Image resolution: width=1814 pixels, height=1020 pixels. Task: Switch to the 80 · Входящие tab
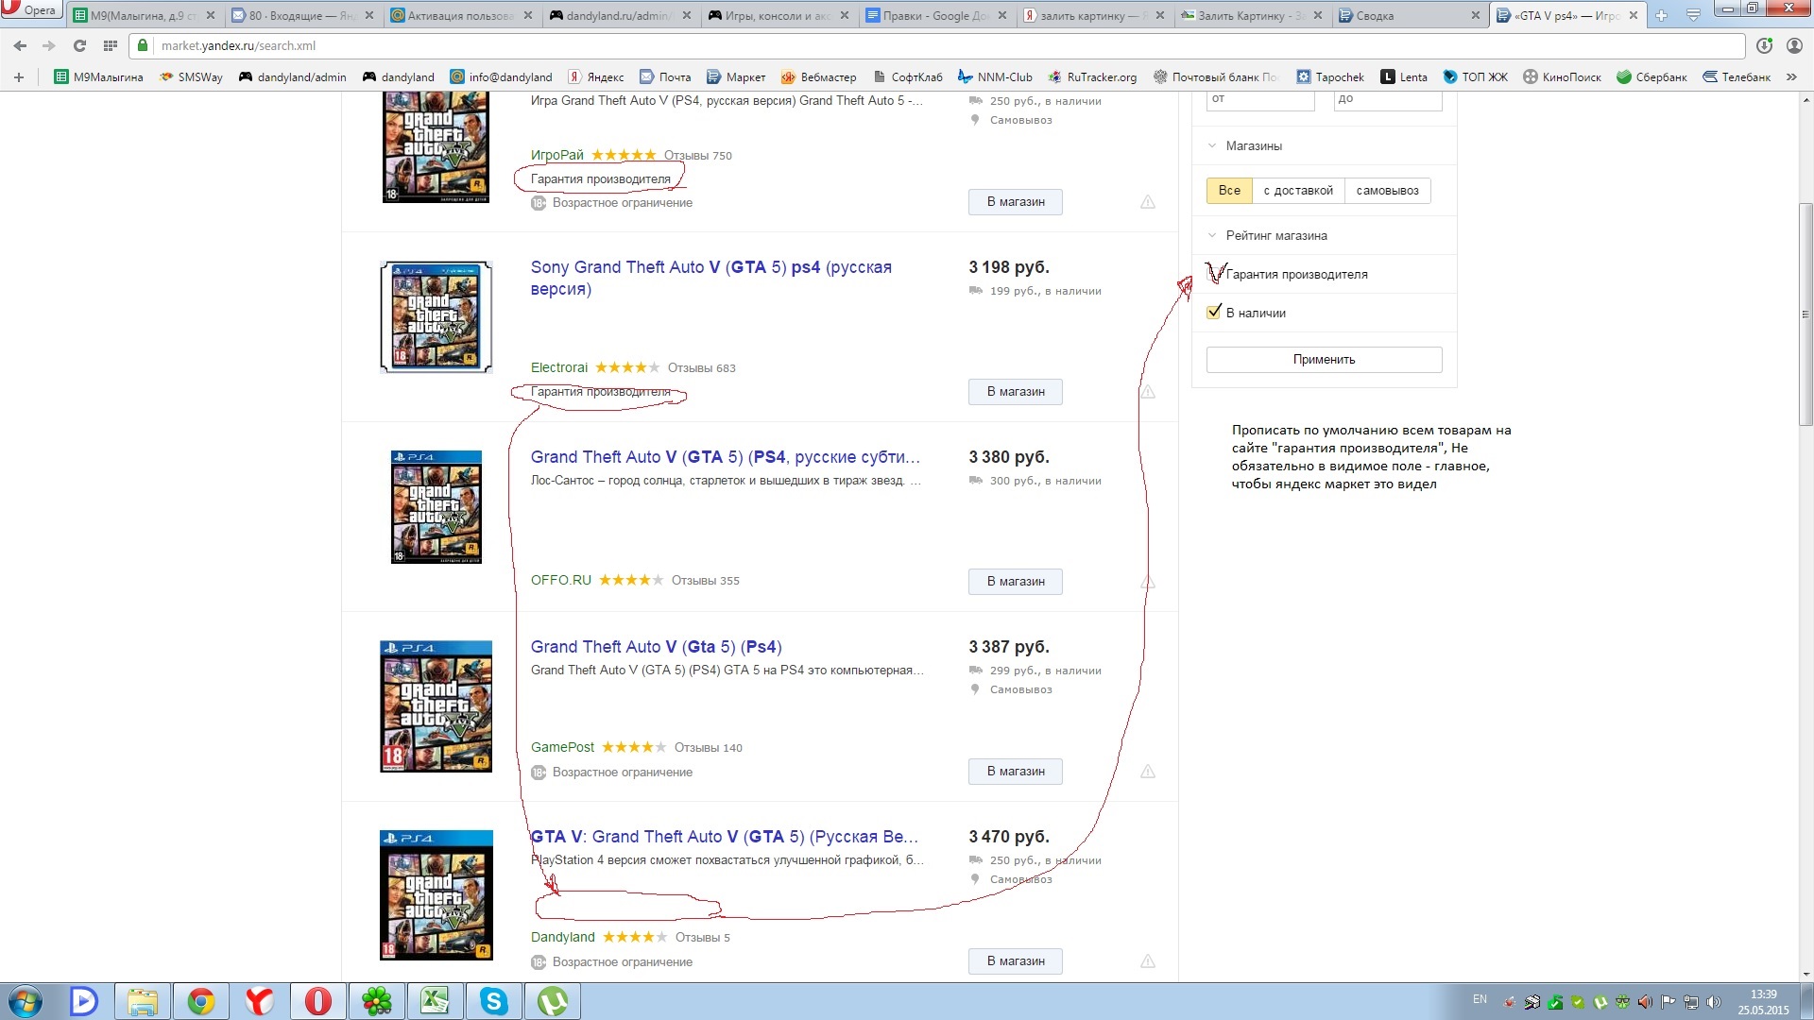pyautogui.click(x=302, y=15)
